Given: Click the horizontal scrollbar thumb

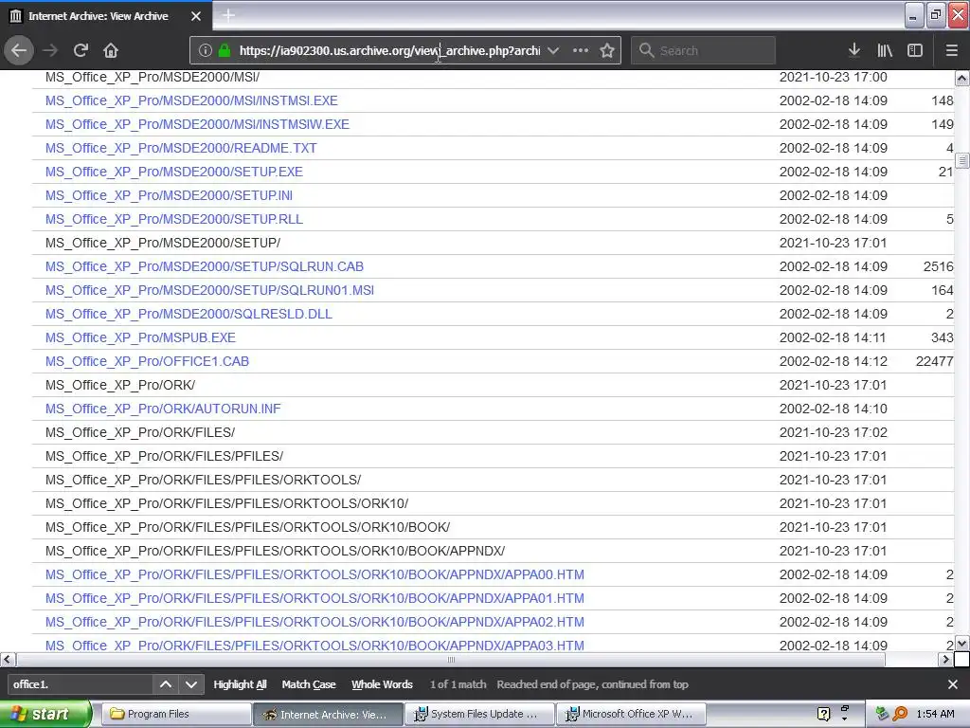Looking at the screenshot, I should (451, 660).
